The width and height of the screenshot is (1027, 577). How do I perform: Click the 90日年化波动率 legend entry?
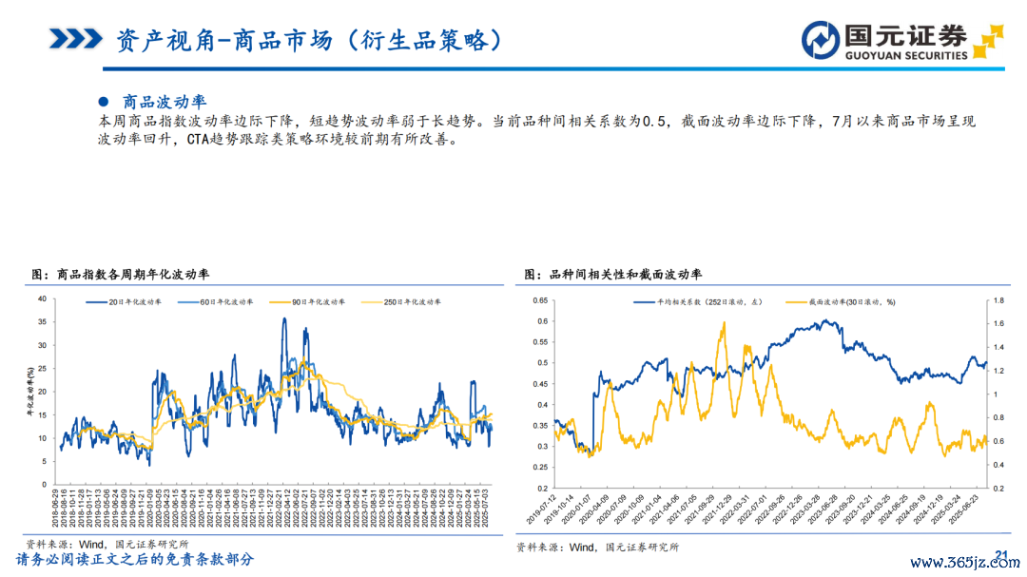(x=320, y=301)
